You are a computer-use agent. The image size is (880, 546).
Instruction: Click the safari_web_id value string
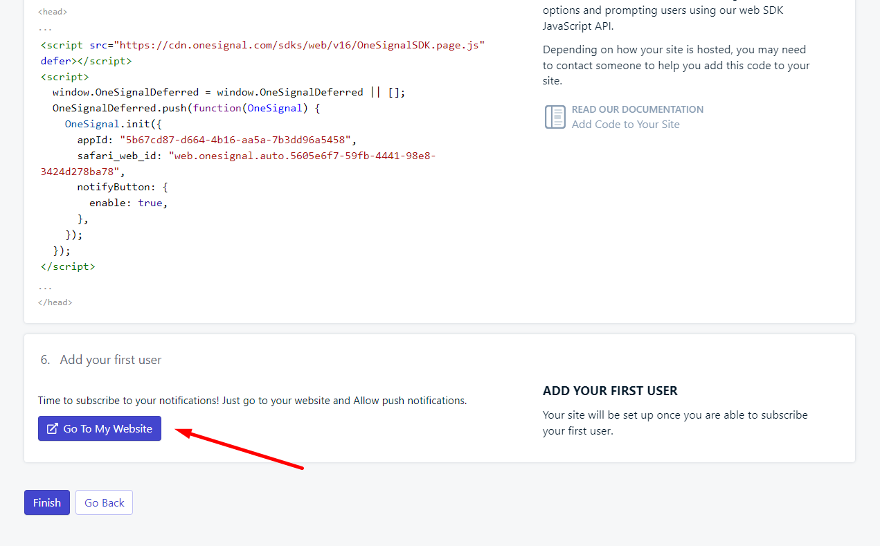238,163
